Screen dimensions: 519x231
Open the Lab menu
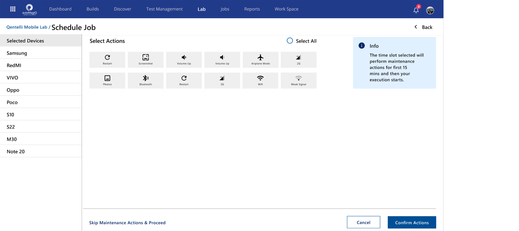(202, 9)
